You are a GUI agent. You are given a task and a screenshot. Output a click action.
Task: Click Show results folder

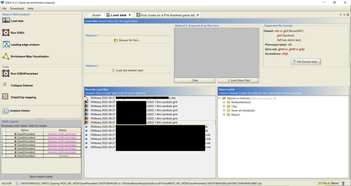41,177
